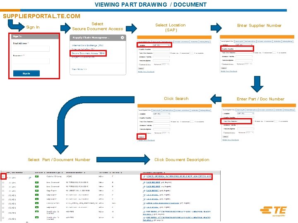Click red-boxed Supplier Number field under Enter Supplier Number
298x223 pixels.
point(244,49)
